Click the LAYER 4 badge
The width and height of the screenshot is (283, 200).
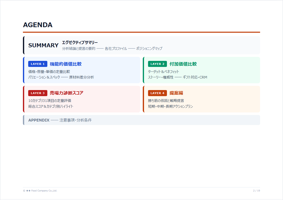157,93
